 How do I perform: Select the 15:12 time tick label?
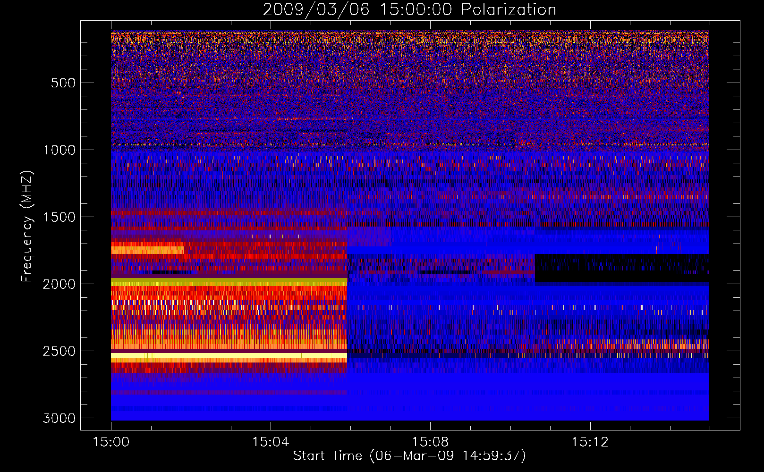coord(590,442)
